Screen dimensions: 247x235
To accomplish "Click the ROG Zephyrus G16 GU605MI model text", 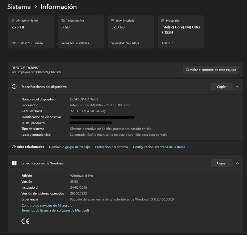I will click(x=36, y=72).
